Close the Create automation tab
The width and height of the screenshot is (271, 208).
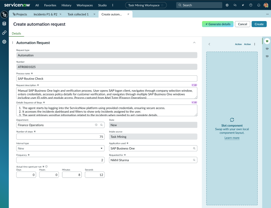click(x=128, y=14)
